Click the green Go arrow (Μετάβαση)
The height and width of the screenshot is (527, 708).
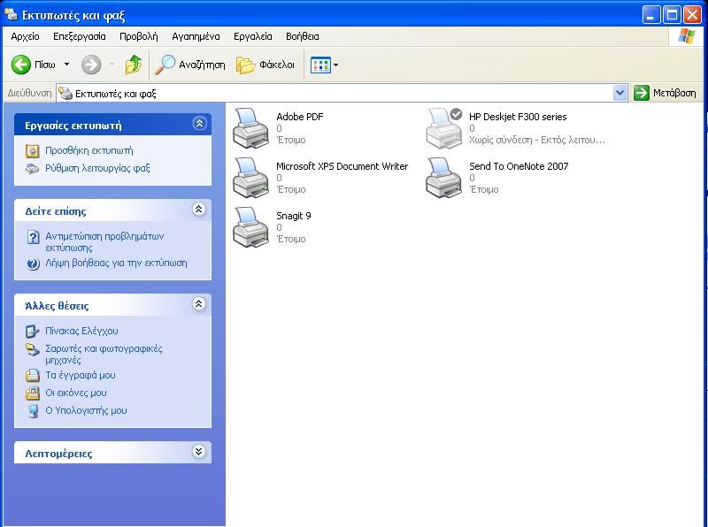point(641,93)
